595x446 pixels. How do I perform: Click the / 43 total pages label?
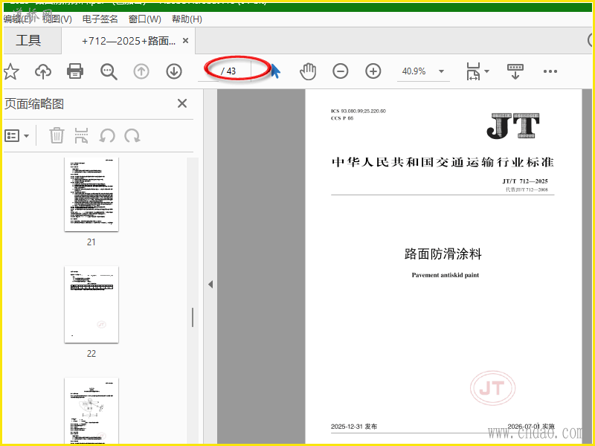pyautogui.click(x=228, y=71)
